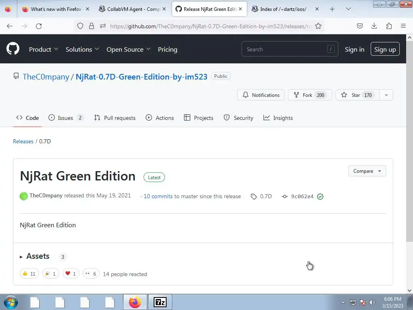Click the GitHub logo icon
The height and width of the screenshot is (310, 413).
click(x=13, y=49)
